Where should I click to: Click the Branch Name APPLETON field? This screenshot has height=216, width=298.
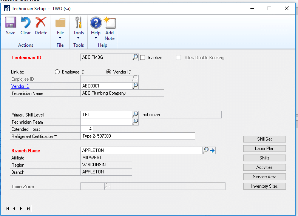click(142, 150)
